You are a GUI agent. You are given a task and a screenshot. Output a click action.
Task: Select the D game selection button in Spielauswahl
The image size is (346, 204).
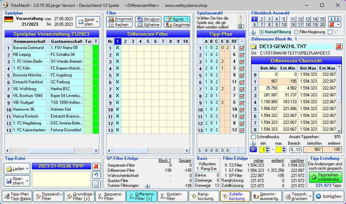pos(241,27)
